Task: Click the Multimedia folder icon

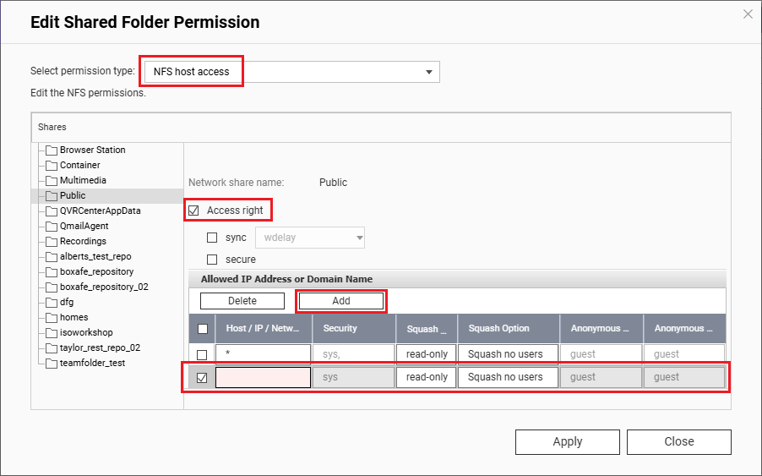Action: pyautogui.click(x=52, y=181)
